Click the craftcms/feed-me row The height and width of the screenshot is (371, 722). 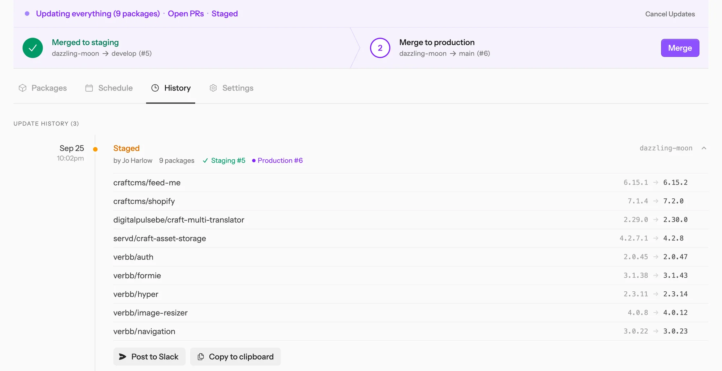click(x=411, y=182)
